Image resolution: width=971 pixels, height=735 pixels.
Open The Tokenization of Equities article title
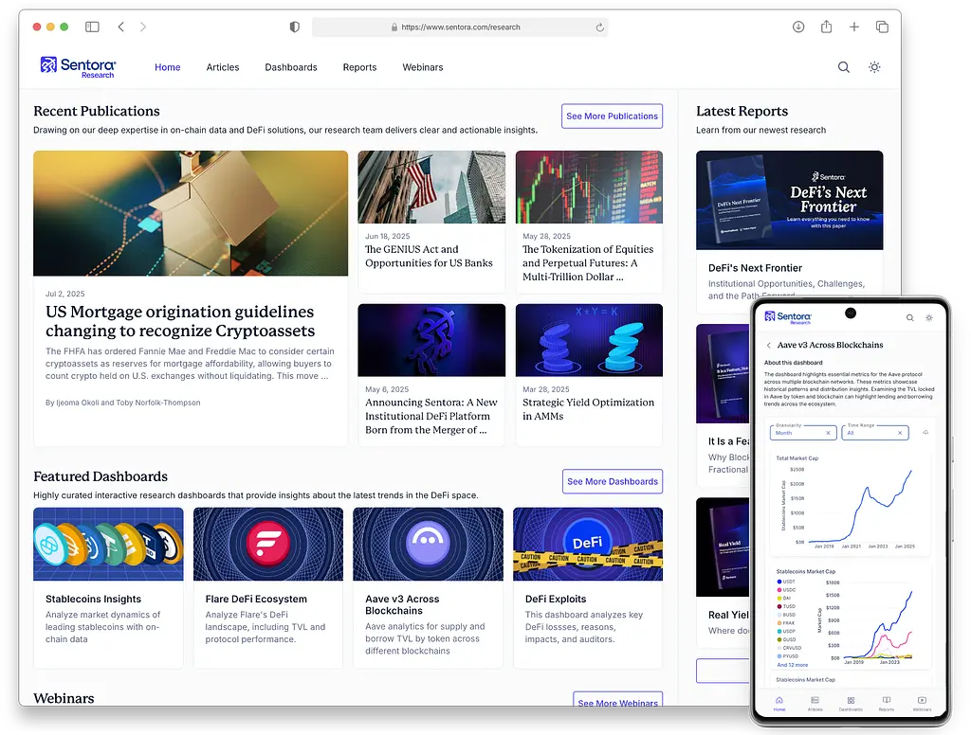click(x=588, y=263)
